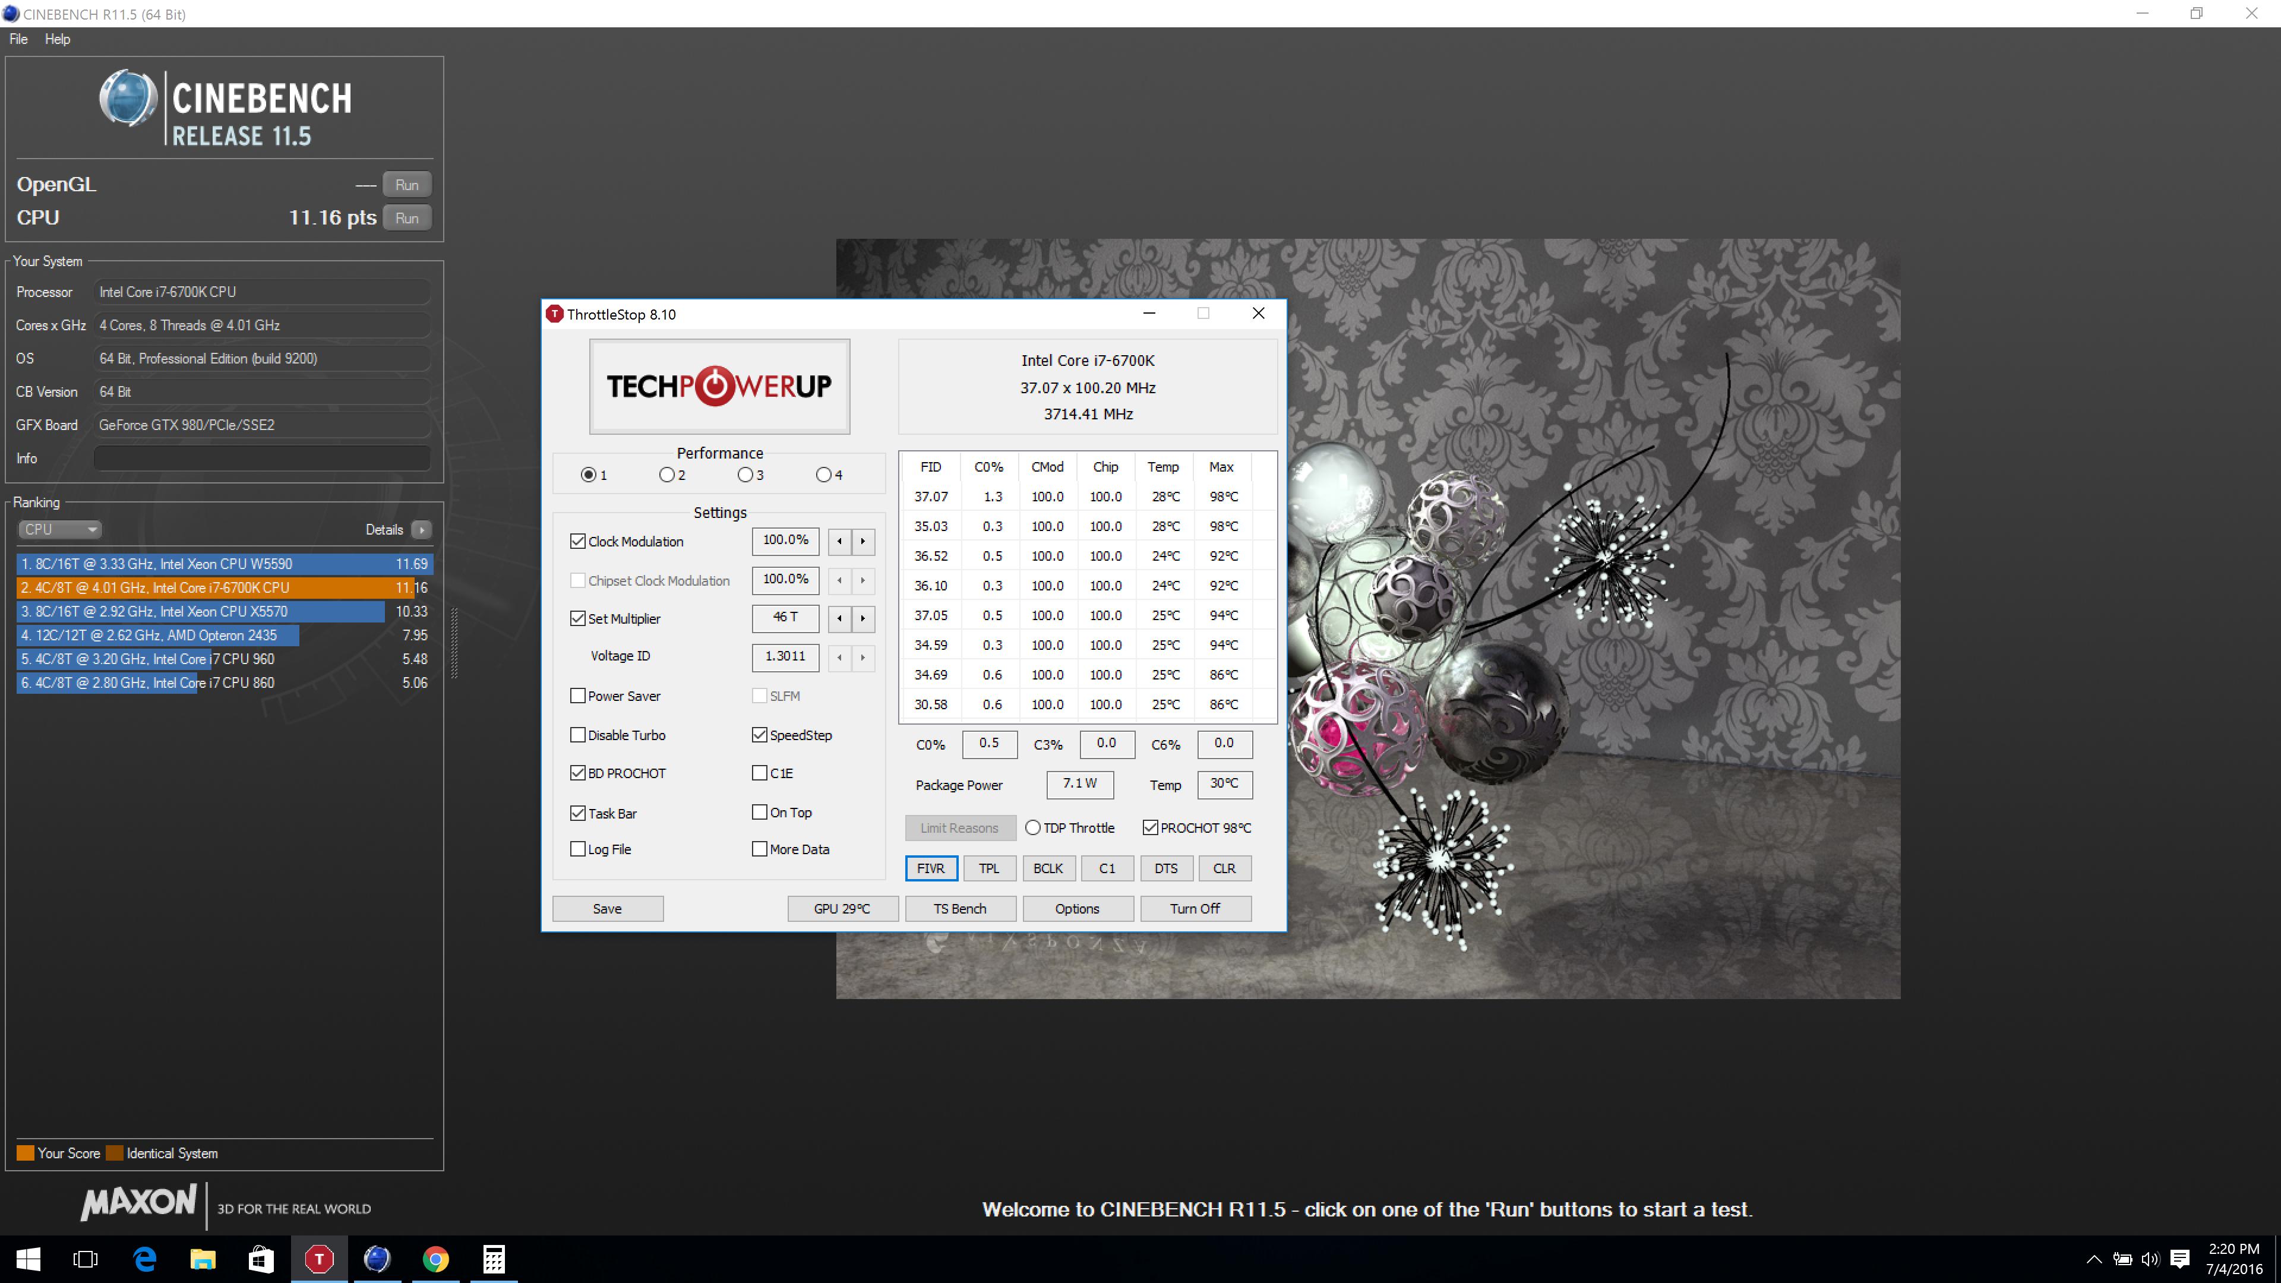
Task: Open FIVR settings in ThrottleStop
Action: (931, 868)
